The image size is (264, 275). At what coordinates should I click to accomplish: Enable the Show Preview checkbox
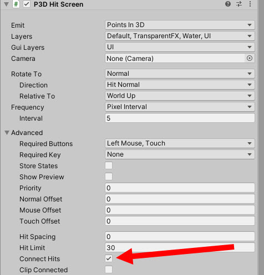tap(109, 177)
